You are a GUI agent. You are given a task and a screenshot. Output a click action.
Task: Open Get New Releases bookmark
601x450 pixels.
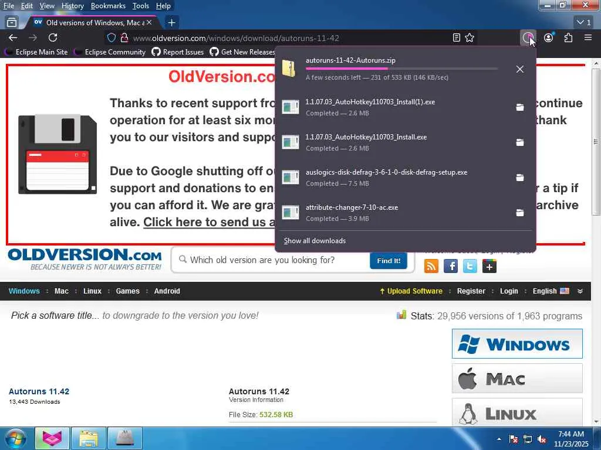tap(242, 52)
